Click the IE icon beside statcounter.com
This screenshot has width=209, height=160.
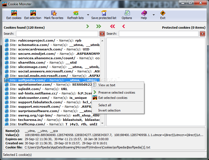coord(7,98)
